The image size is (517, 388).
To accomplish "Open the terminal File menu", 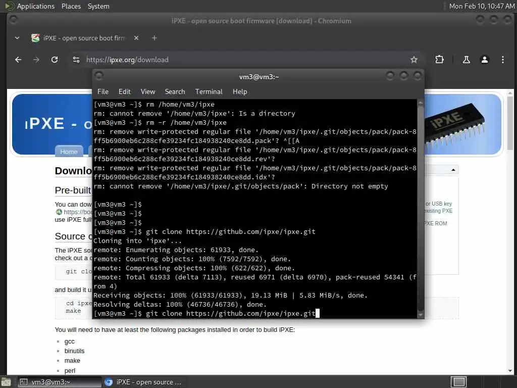I will [103, 92].
